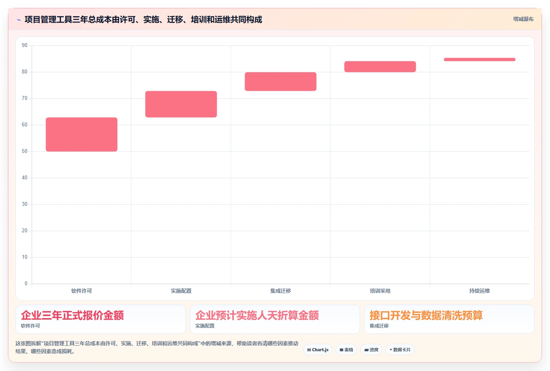Click the y-axis value 0
550x371 pixels.
click(x=26, y=284)
